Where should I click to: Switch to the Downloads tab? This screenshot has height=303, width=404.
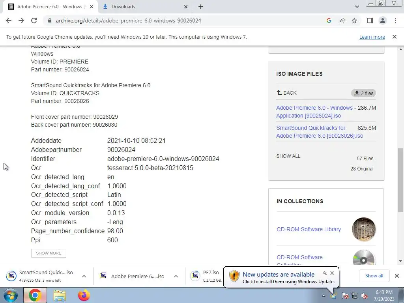[144, 7]
